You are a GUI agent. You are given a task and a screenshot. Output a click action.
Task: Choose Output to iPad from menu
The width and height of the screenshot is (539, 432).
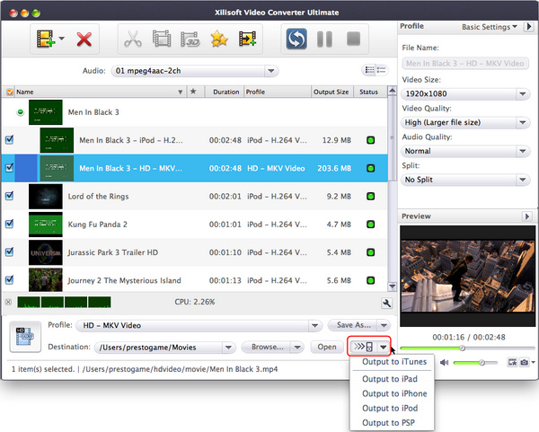[390, 379]
